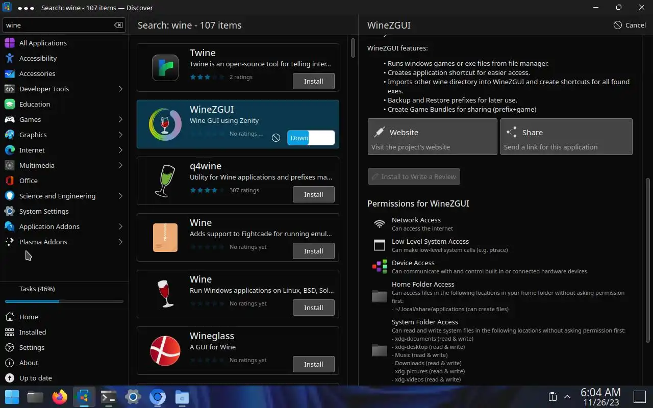Viewport: 653px width, 408px height.
Task: Click the WineZGUI download progress bar
Action: click(x=311, y=138)
